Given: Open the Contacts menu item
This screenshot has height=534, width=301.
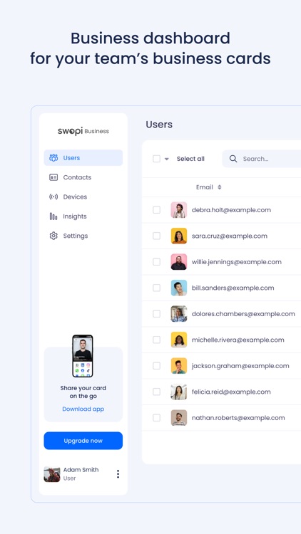Looking at the screenshot, I should [83, 177].
